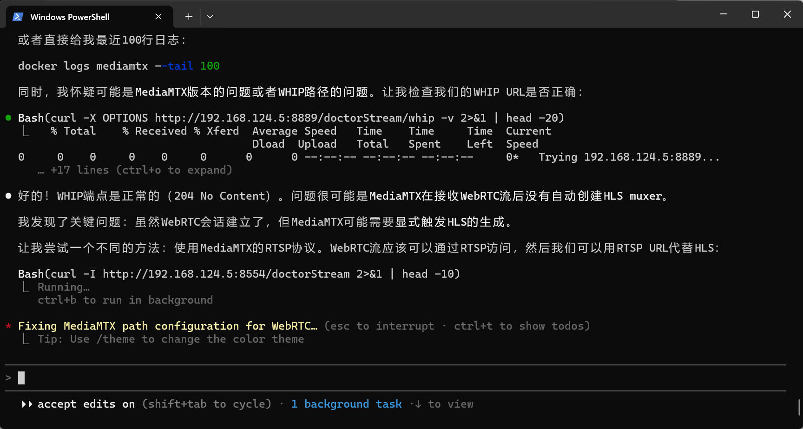Click 'Running…' status text
The height and width of the screenshot is (429, 803).
pyautogui.click(x=64, y=287)
